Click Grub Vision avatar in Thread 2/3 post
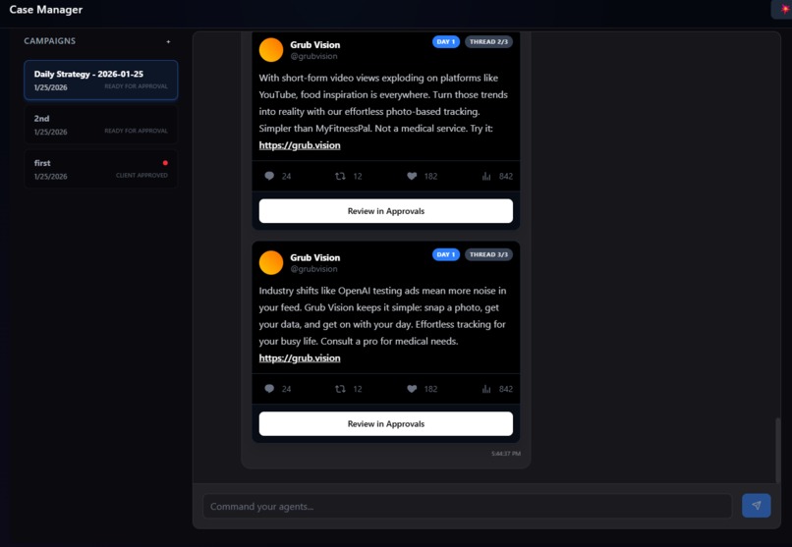Viewport: 792px width, 547px height. pyautogui.click(x=271, y=50)
